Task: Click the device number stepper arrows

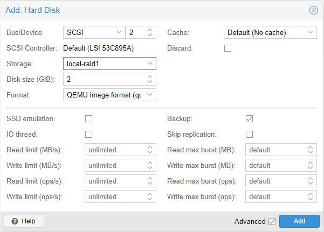Action: [x=149, y=33]
